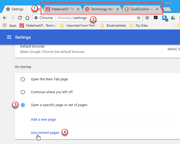The width and height of the screenshot is (180, 144).
Task: Bookmark this page with the star icon
Action: pos(139,18)
